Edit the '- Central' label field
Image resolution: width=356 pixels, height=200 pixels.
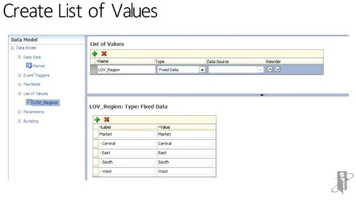pyautogui.click(x=127, y=143)
